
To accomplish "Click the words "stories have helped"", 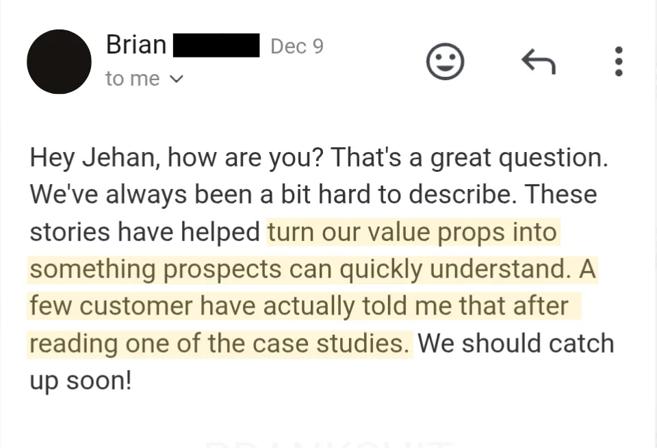I will point(144,232).
